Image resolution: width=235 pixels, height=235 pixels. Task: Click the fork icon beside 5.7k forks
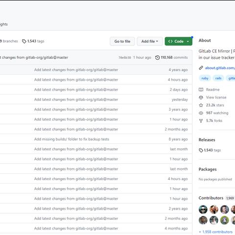201,121
